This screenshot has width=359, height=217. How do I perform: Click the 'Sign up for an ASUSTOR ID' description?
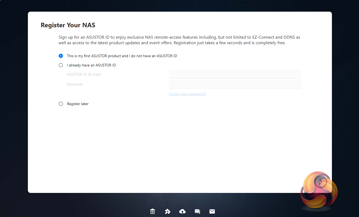[179, 40]
